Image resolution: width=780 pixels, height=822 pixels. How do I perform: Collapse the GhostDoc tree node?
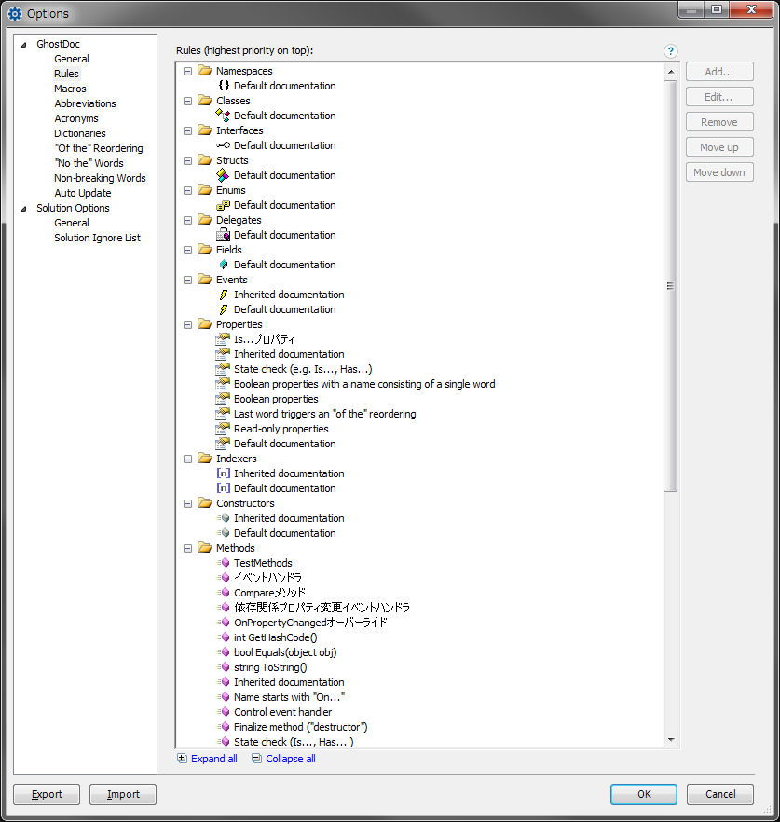tap(23, 45)
